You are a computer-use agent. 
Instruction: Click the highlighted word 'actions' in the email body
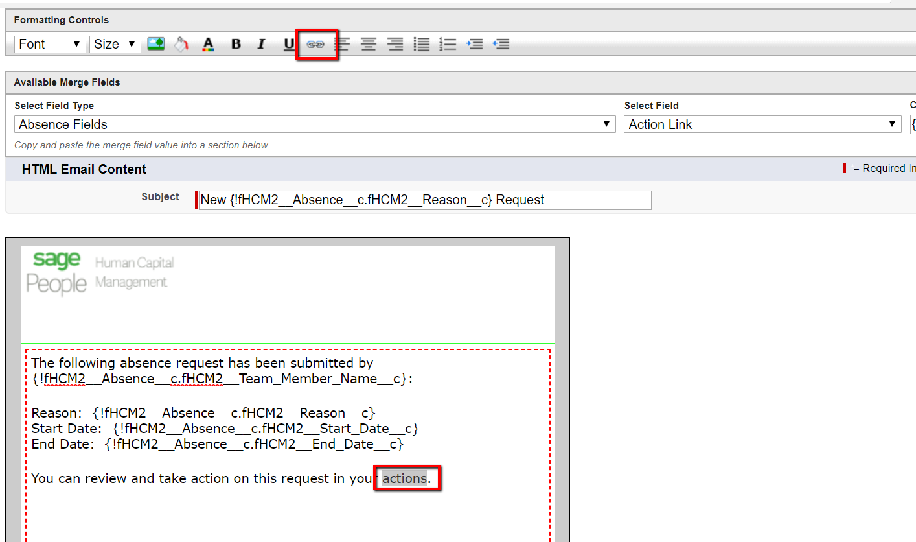pos(404,479)
